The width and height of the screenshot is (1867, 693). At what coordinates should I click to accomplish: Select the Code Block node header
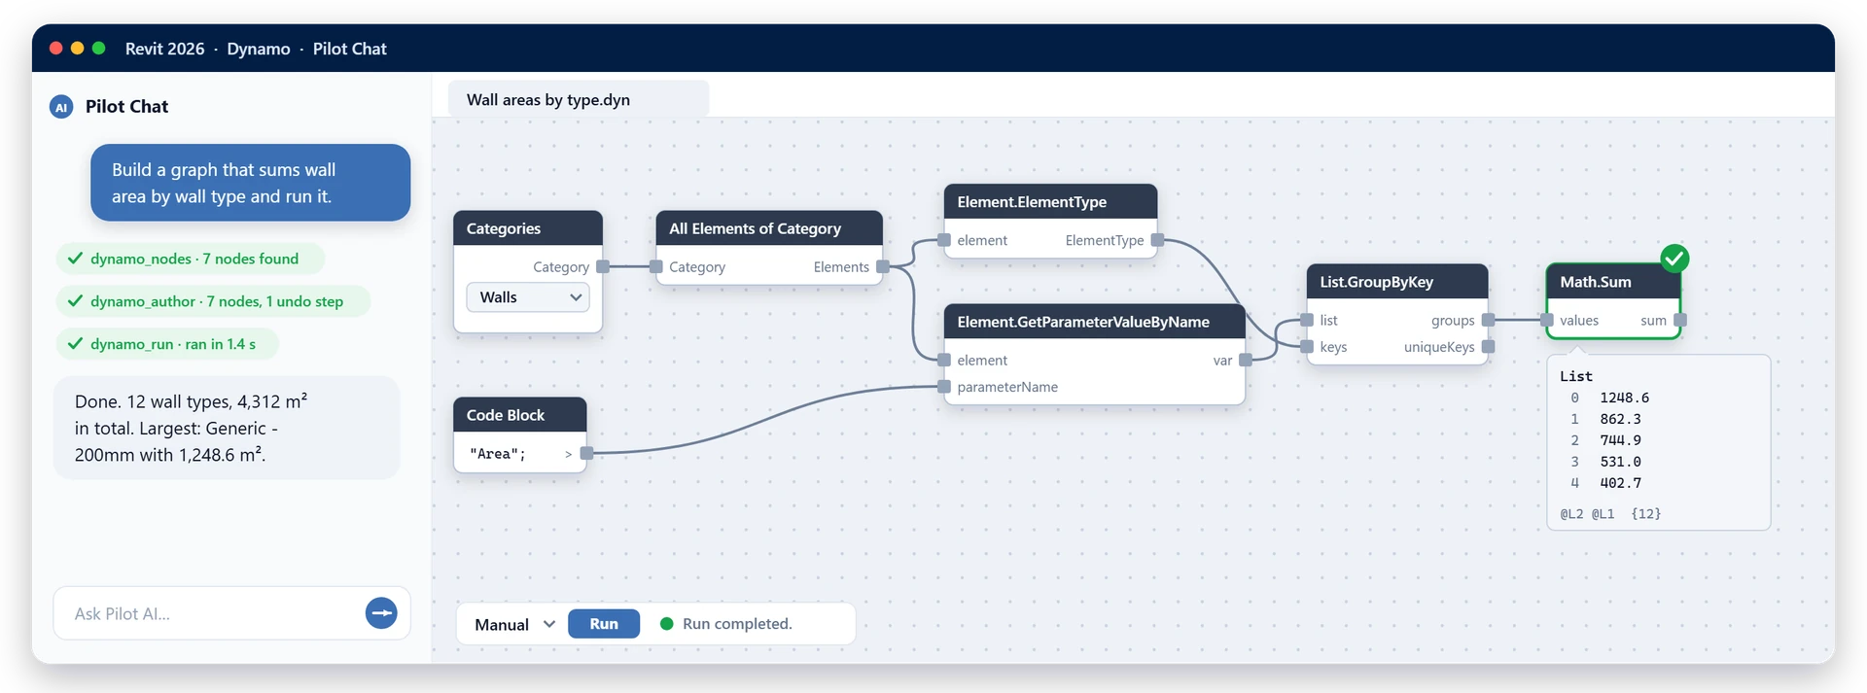(x=520, y=415)
